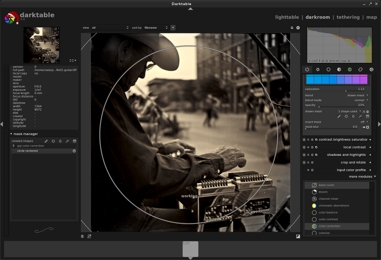
Task: Switch to tethering view
Action: coord(348,17)
